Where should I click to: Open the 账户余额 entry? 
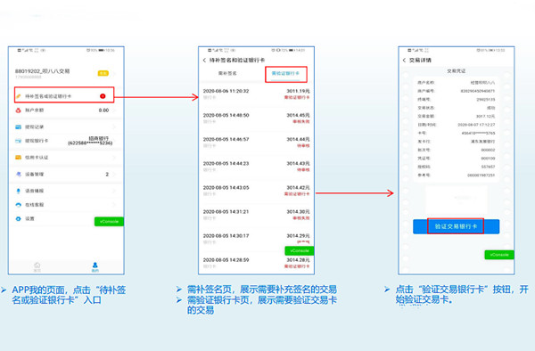click(66, 110)
